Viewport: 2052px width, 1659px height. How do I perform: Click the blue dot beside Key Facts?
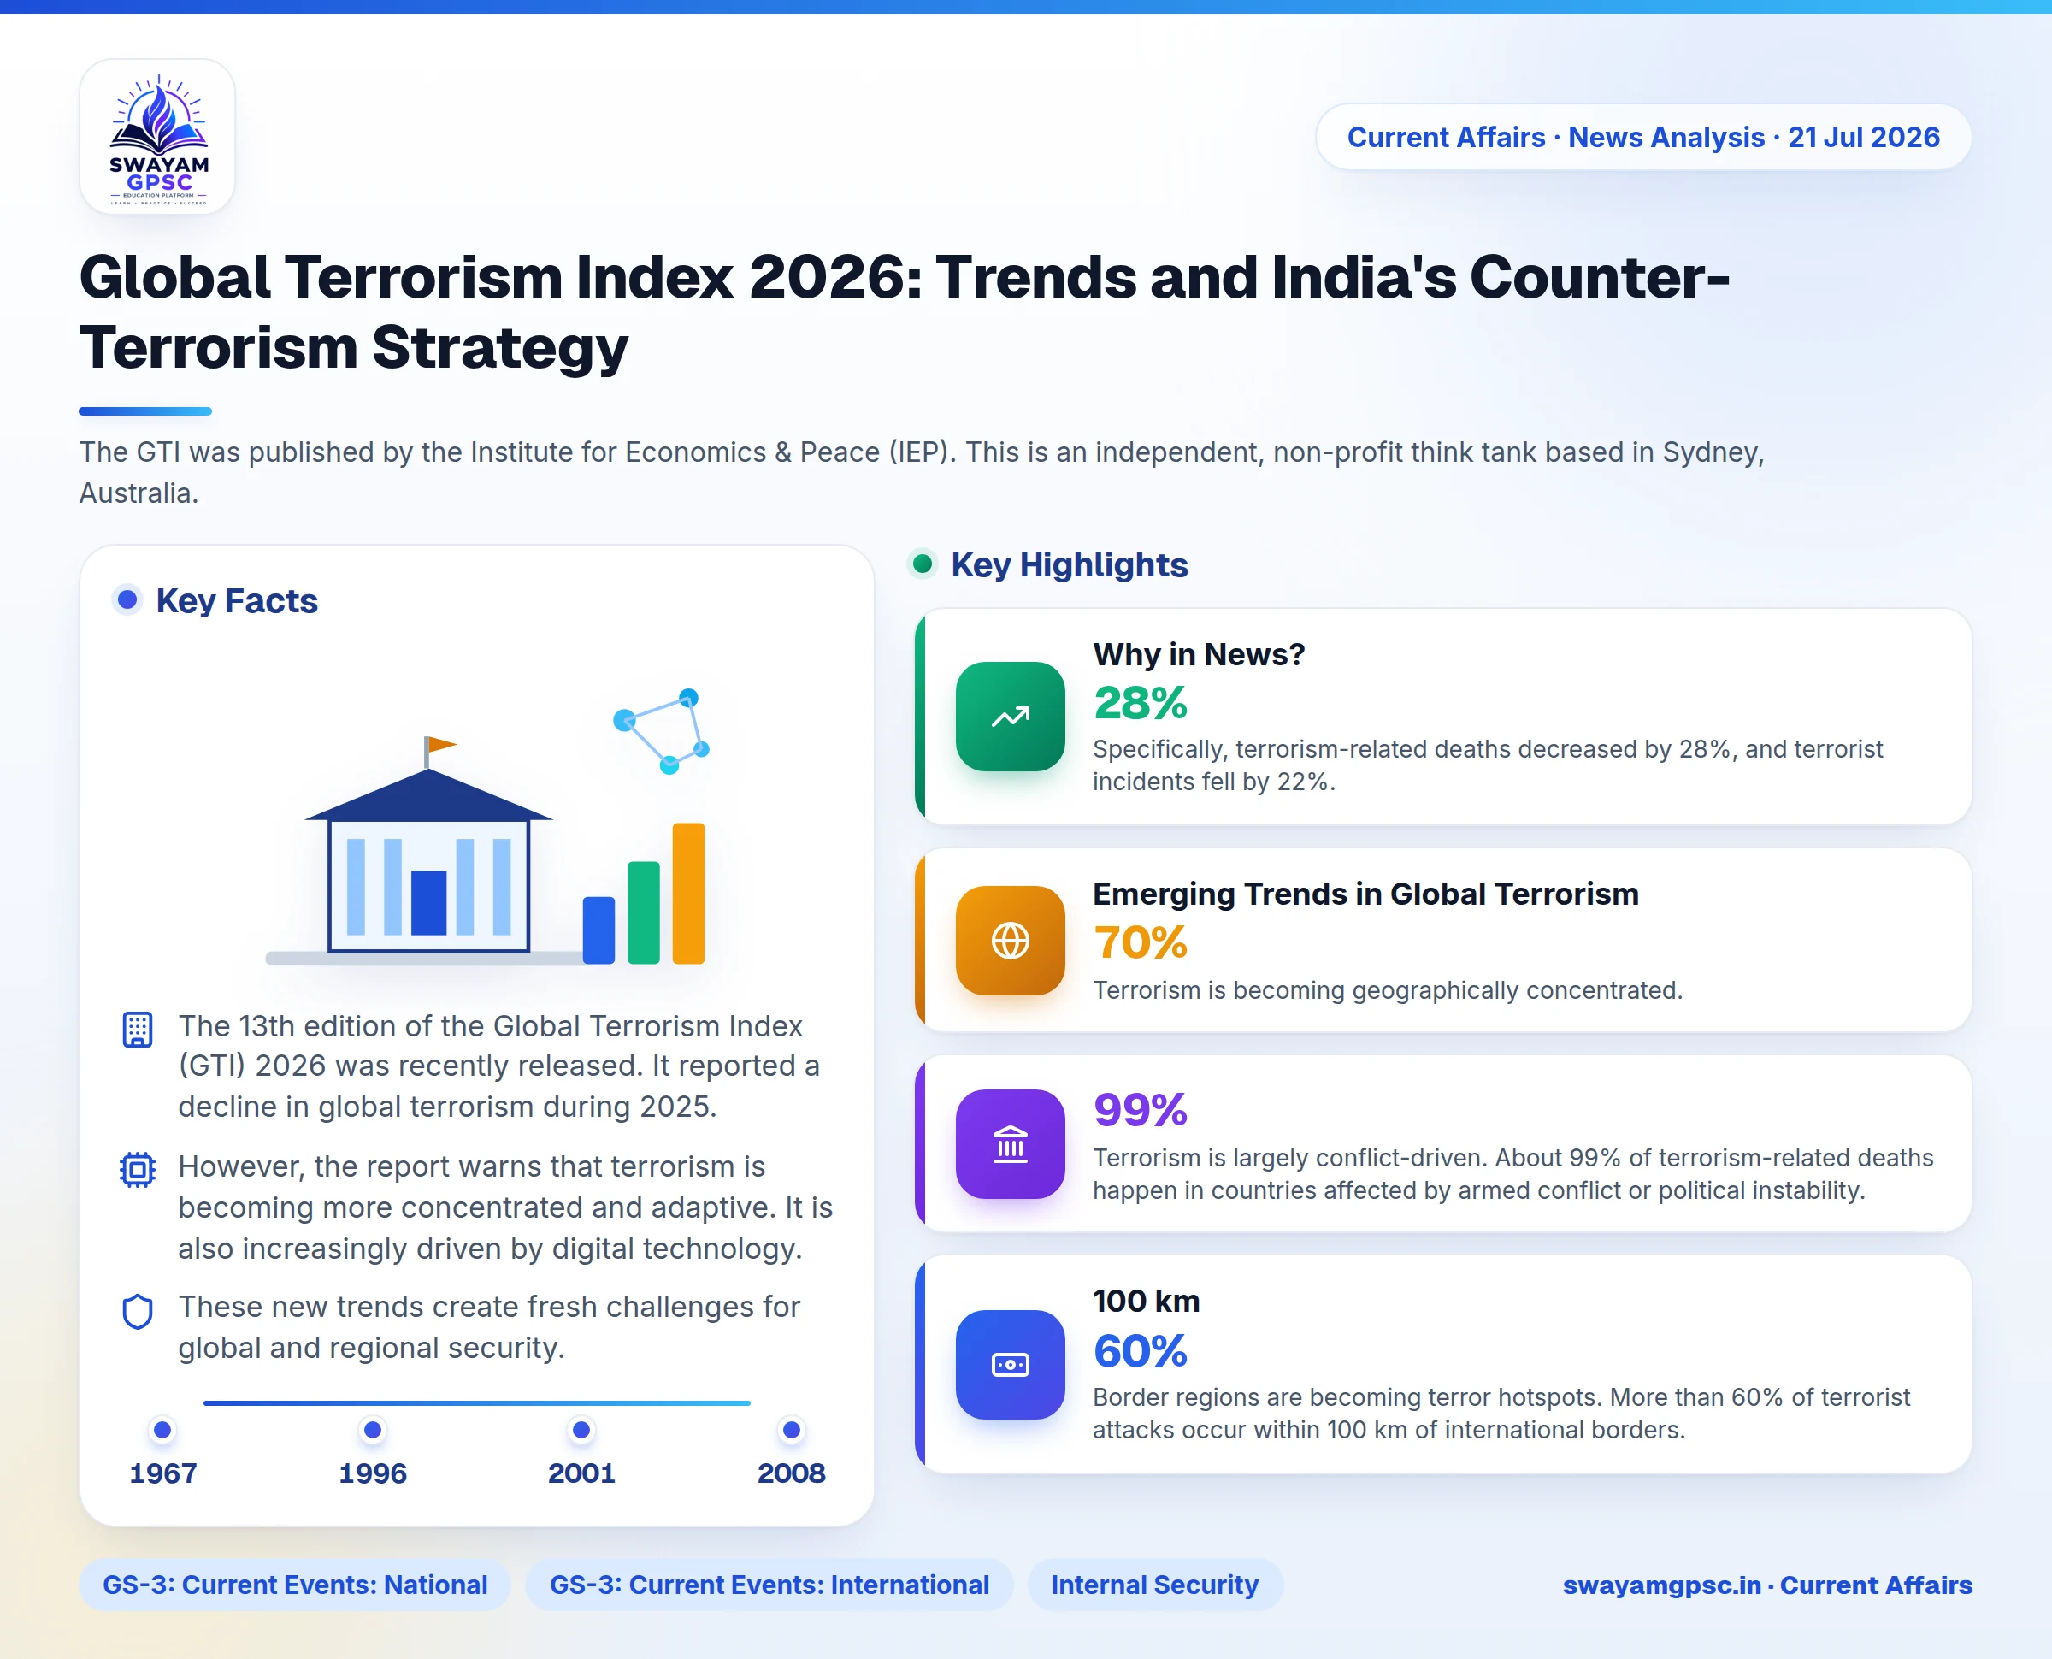point(127,600)
